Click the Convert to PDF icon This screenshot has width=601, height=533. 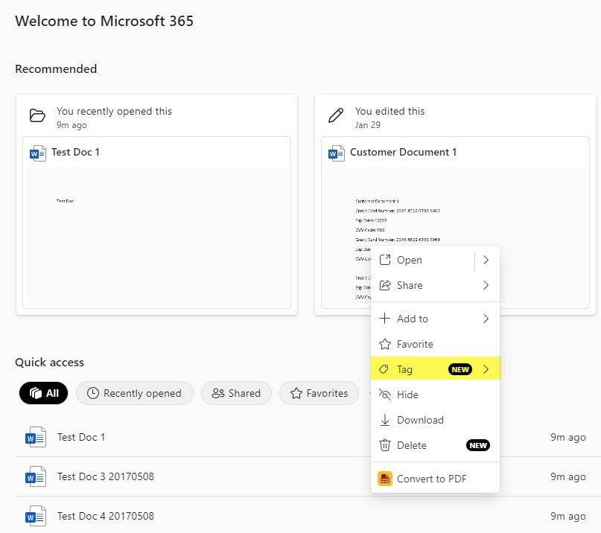tap(385, 479)
